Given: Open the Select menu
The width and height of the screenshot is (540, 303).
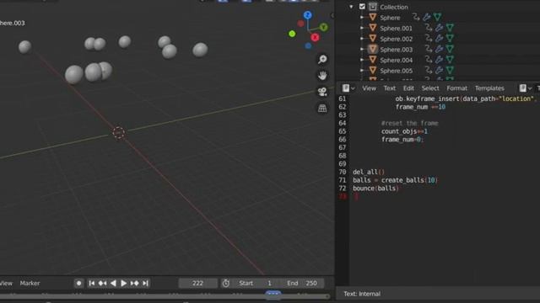Looking at the screenshot, I should coord(430,88).
